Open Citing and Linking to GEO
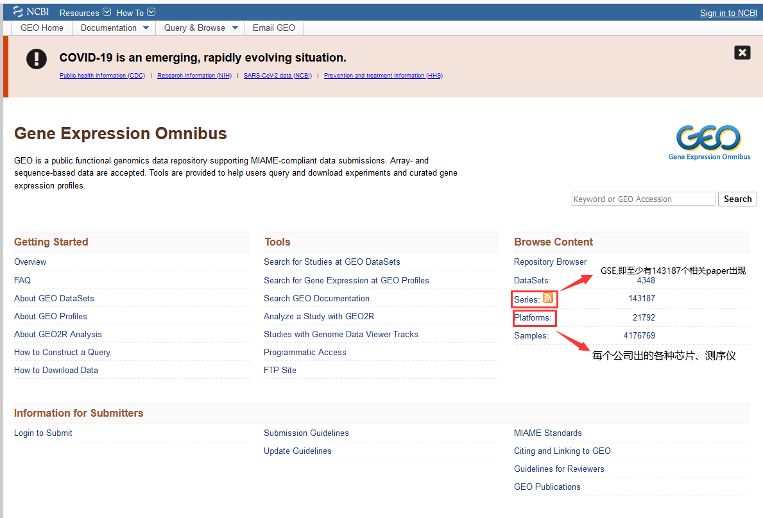Image resolution: width=763 pixels, height=518 pixels. tap(563, 451)
